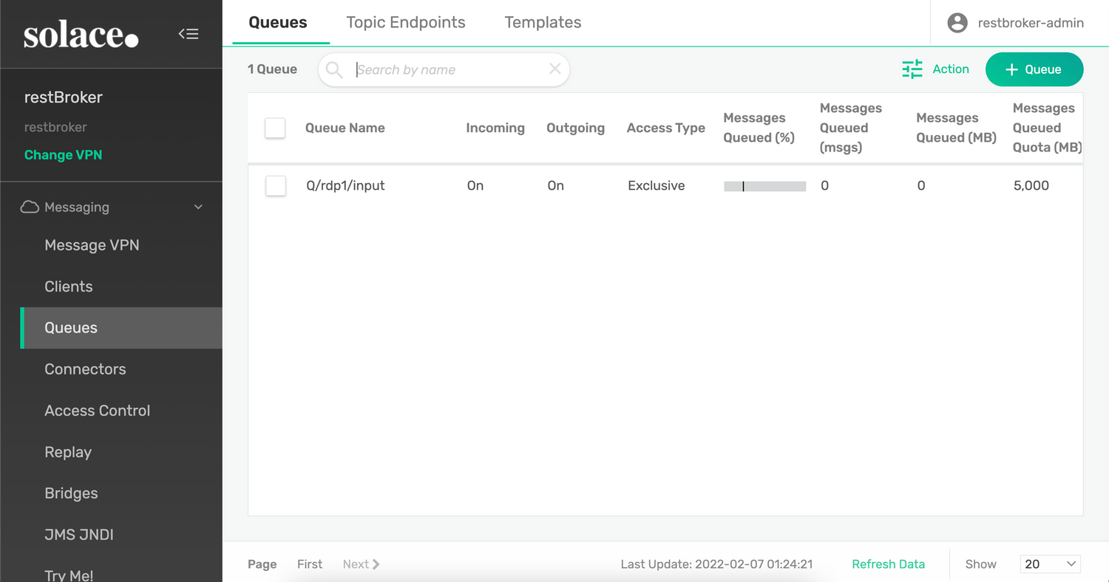Click the plus icon on the Queue button
1109x582 pixels.
1011,69
